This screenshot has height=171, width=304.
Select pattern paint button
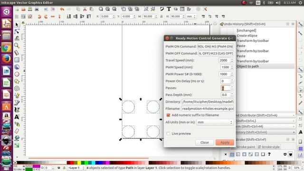[x=256, y=154]
